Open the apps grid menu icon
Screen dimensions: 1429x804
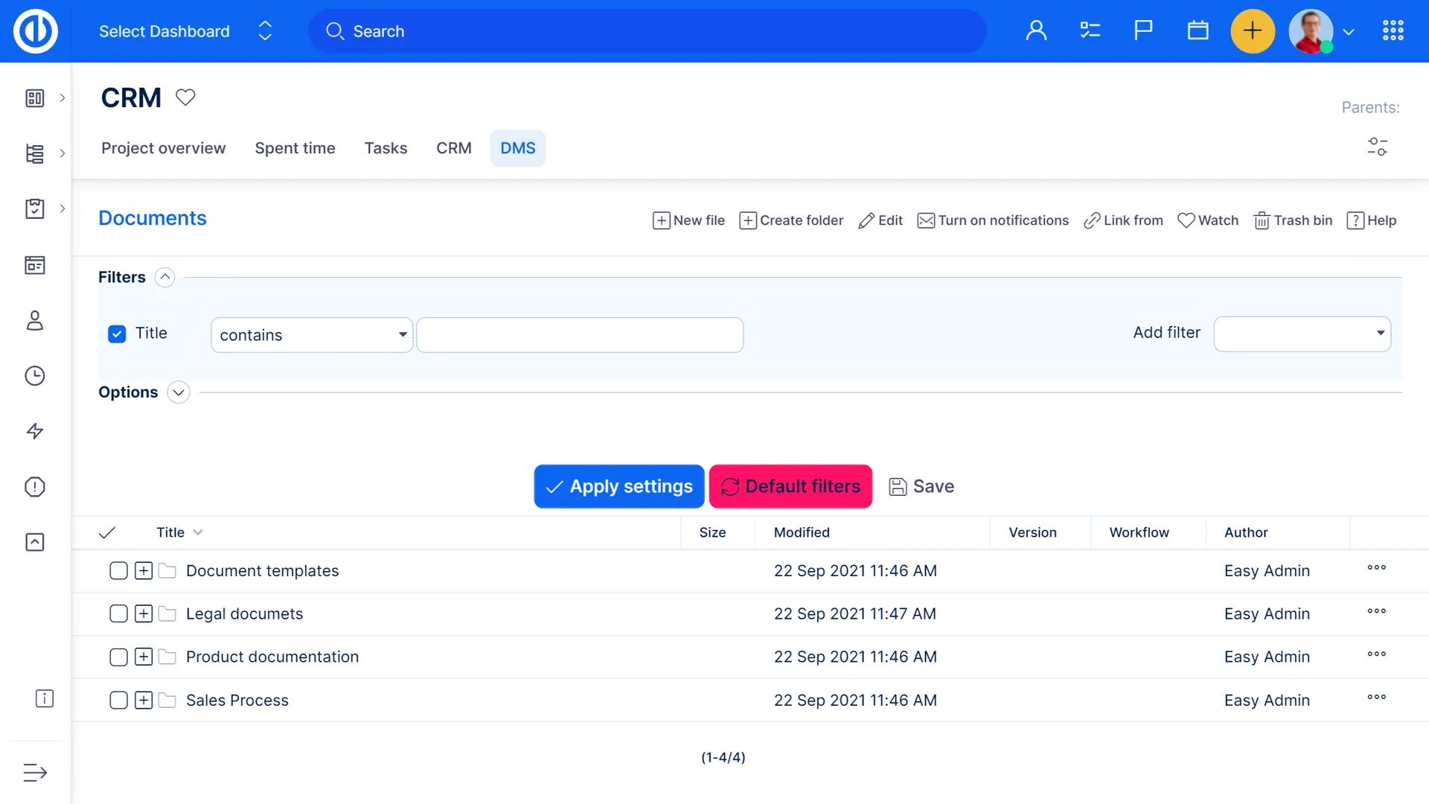(1393, 31)
